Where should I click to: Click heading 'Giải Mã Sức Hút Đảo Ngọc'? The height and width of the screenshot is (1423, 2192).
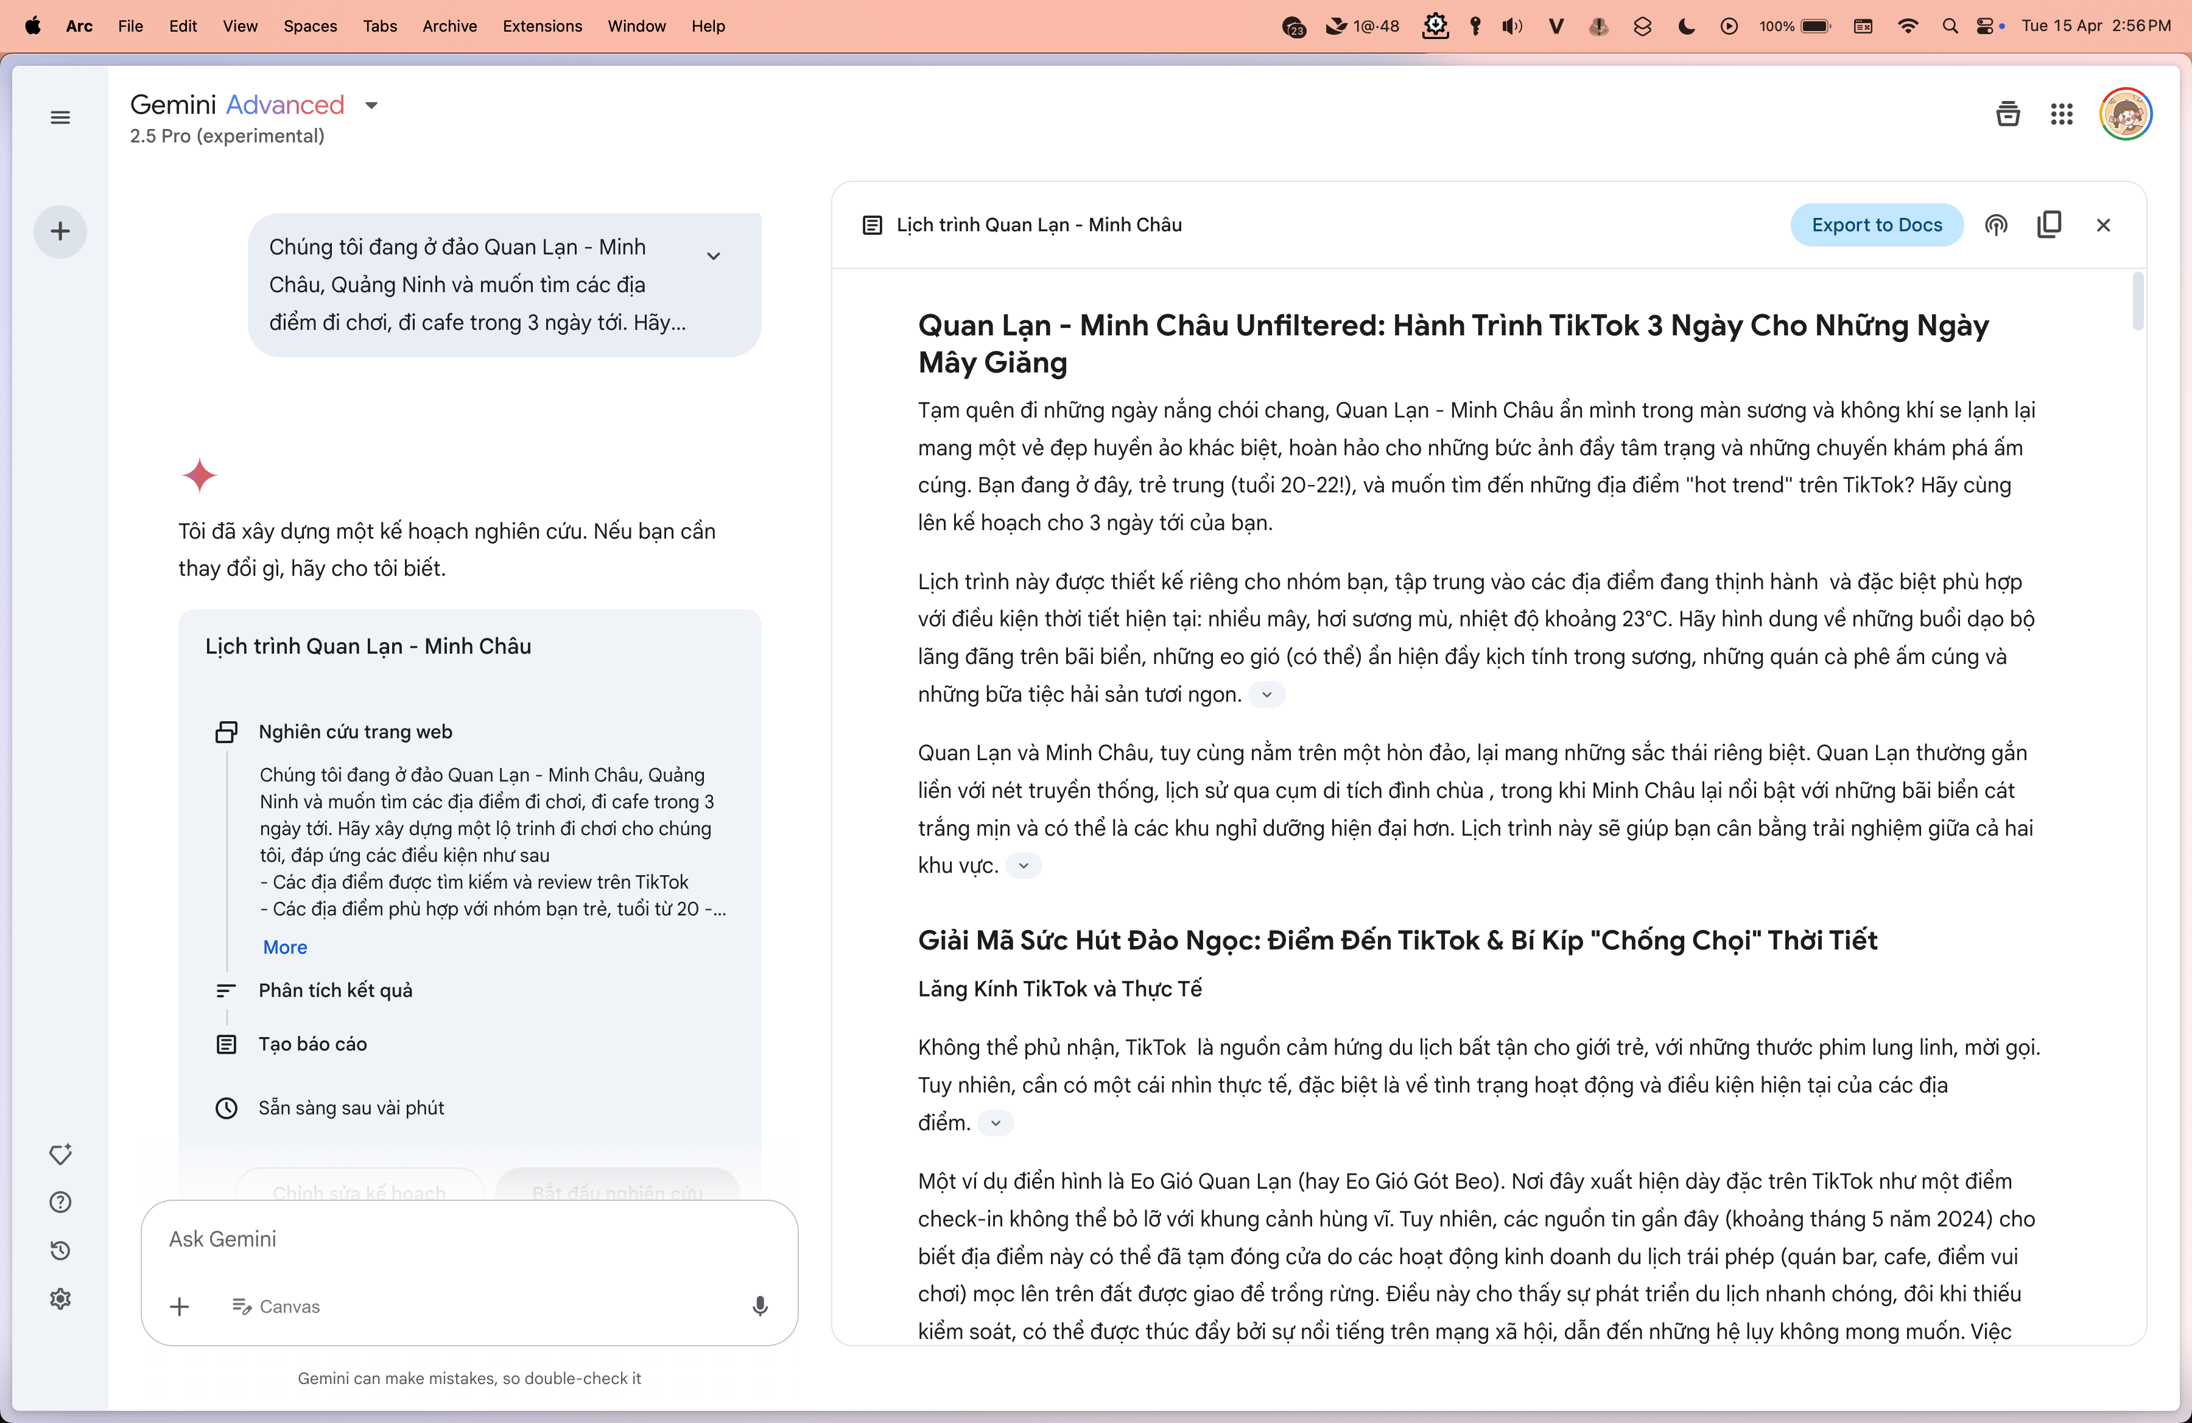(x=1397, y=941)
